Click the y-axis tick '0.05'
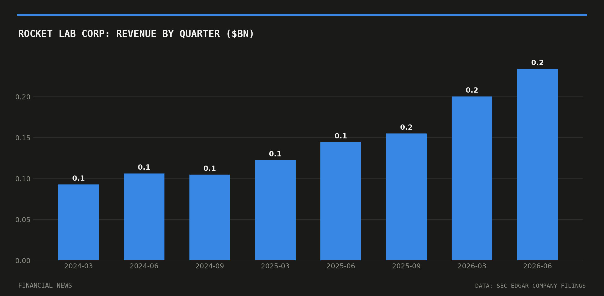 point(23,220)
